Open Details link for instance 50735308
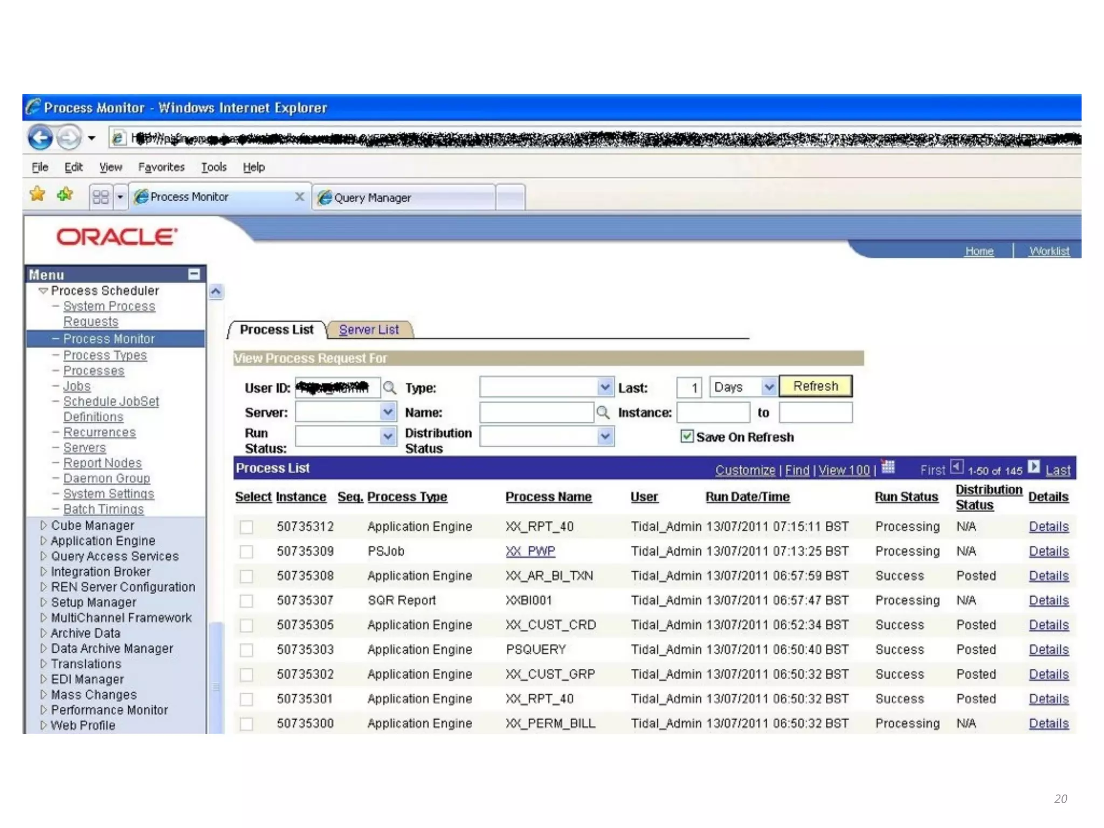Image resolution: width=1104 pixels, height=828 pixels. pyautogui.click(x=1048, y=576)
